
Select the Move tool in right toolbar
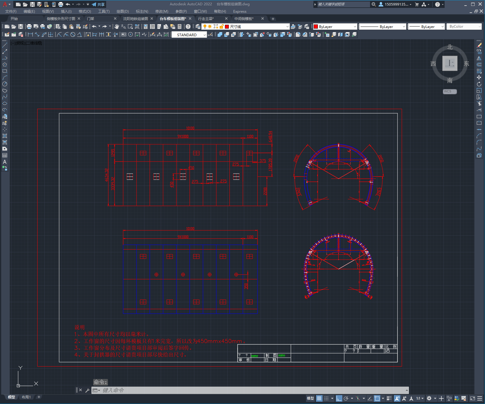(x=479, y=77)
